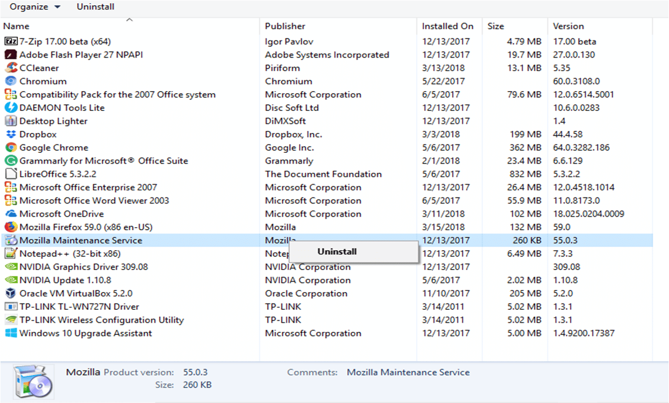669x403 pixels.
Task: Click the LibreOffice document icon
Action: 11,174
